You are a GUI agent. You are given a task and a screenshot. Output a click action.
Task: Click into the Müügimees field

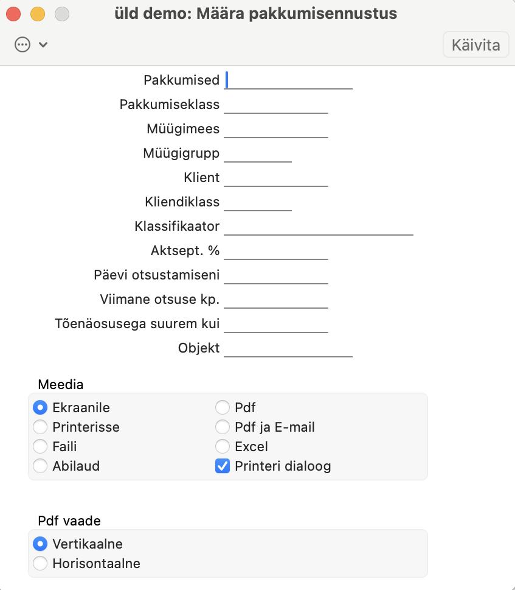pos(276,129)
